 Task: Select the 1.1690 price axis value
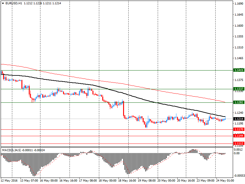point(239,4)
